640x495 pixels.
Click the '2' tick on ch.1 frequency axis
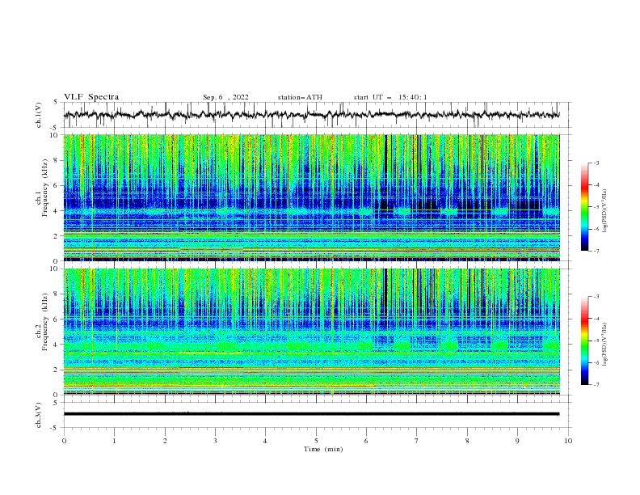(57, 235)
